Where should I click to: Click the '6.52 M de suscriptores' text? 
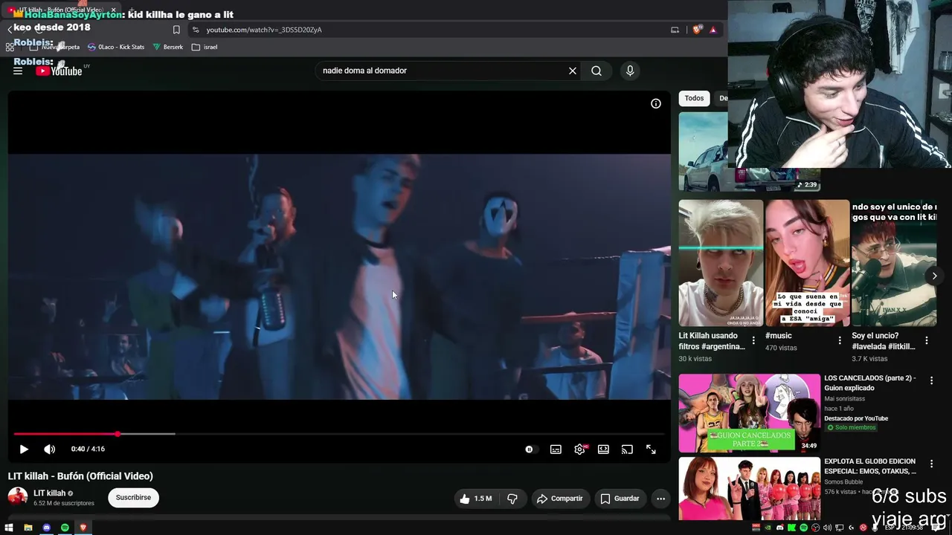[x=64, y=504]
